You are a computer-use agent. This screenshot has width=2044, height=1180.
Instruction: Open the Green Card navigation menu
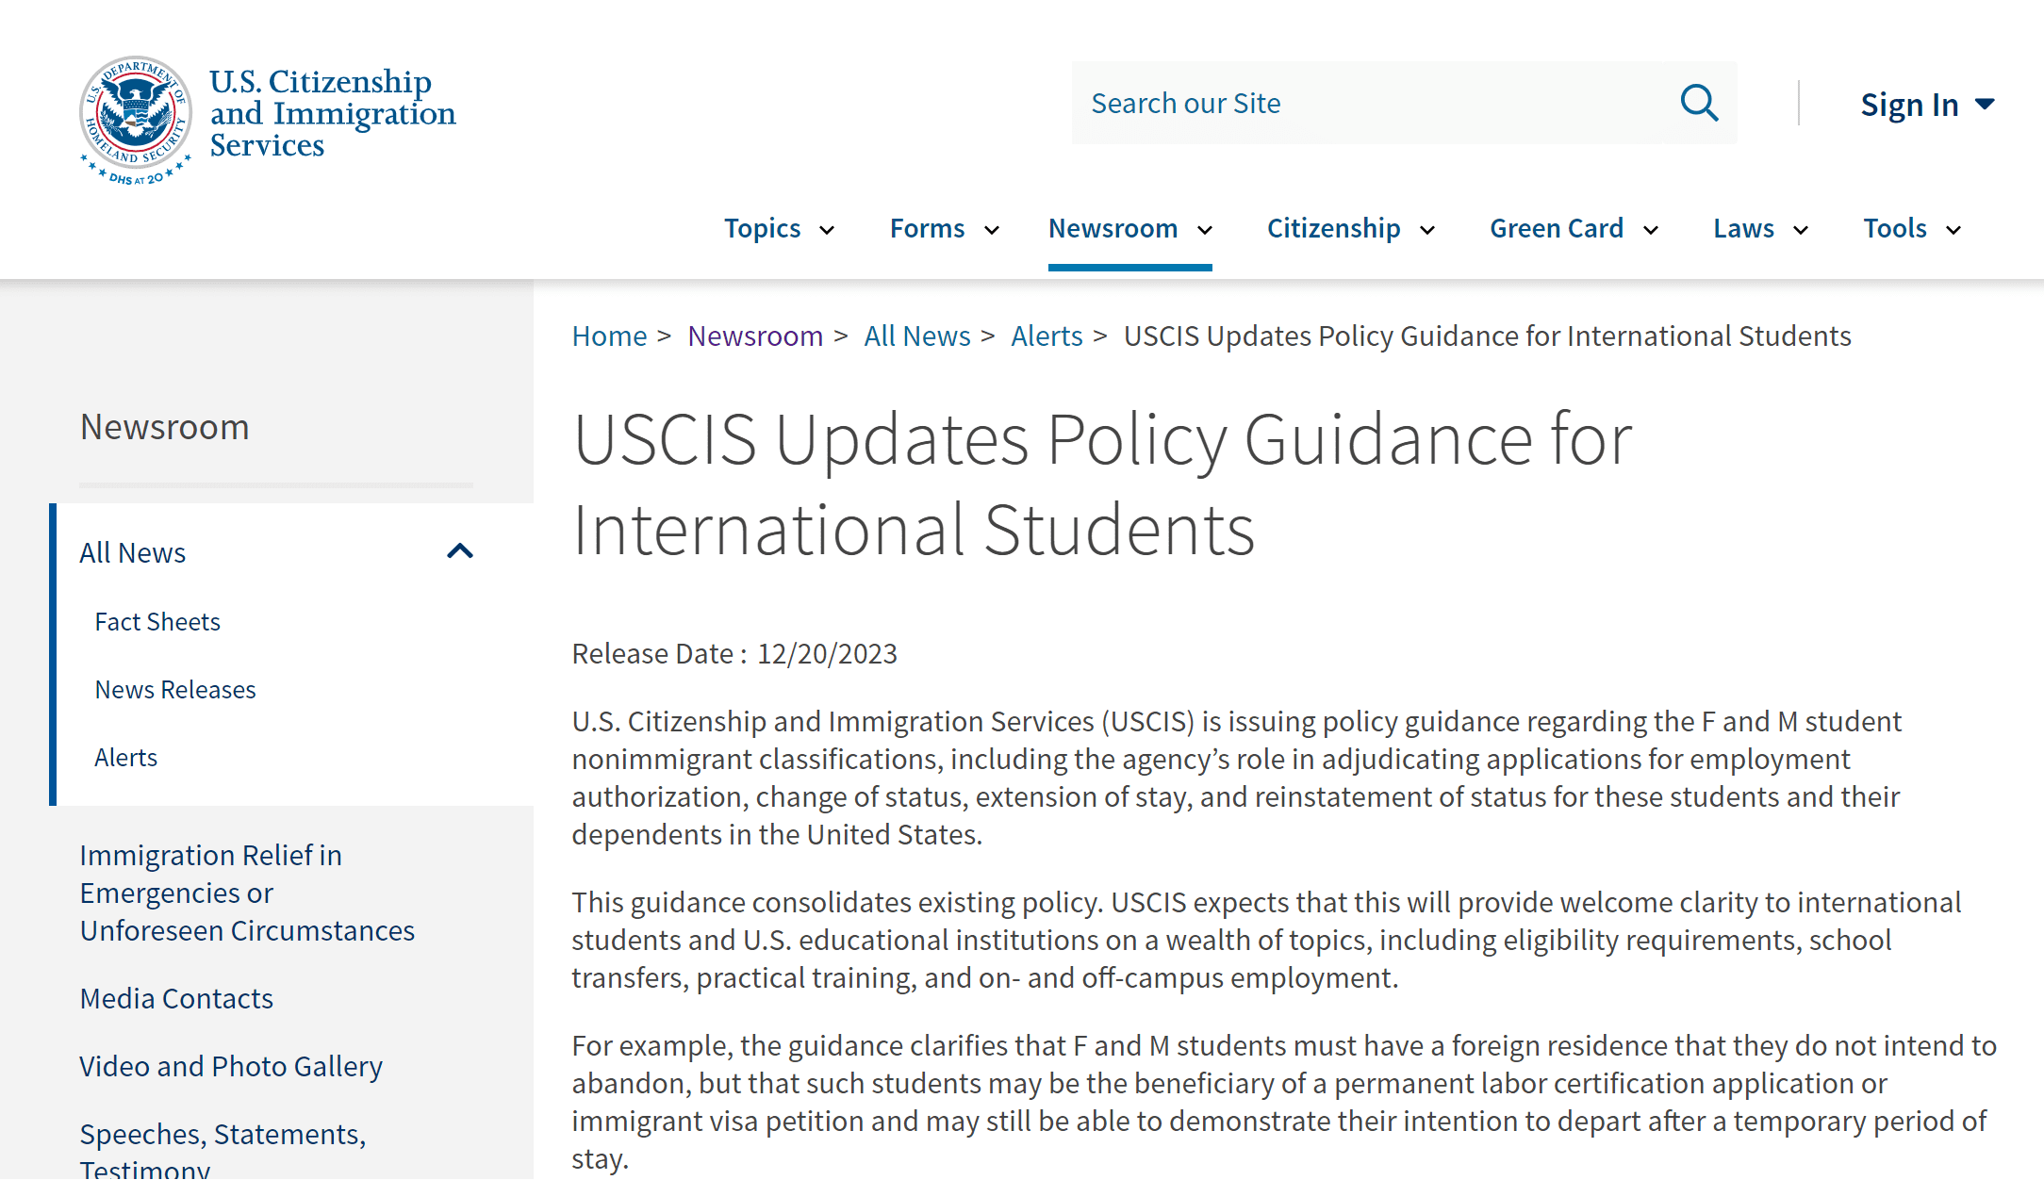(x=1556, y=228)
